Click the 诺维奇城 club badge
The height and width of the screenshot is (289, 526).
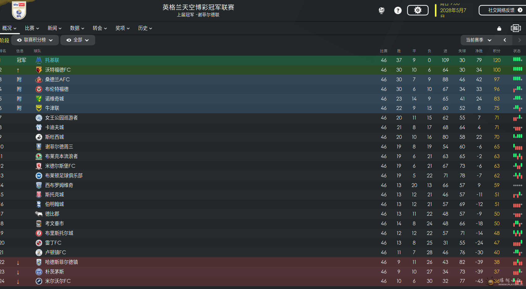click(x=39, y=99)
